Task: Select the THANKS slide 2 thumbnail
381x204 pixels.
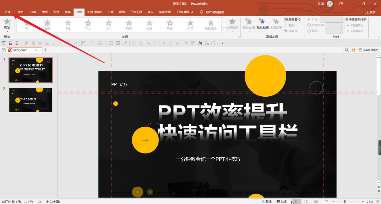Action: click(31, 100)
